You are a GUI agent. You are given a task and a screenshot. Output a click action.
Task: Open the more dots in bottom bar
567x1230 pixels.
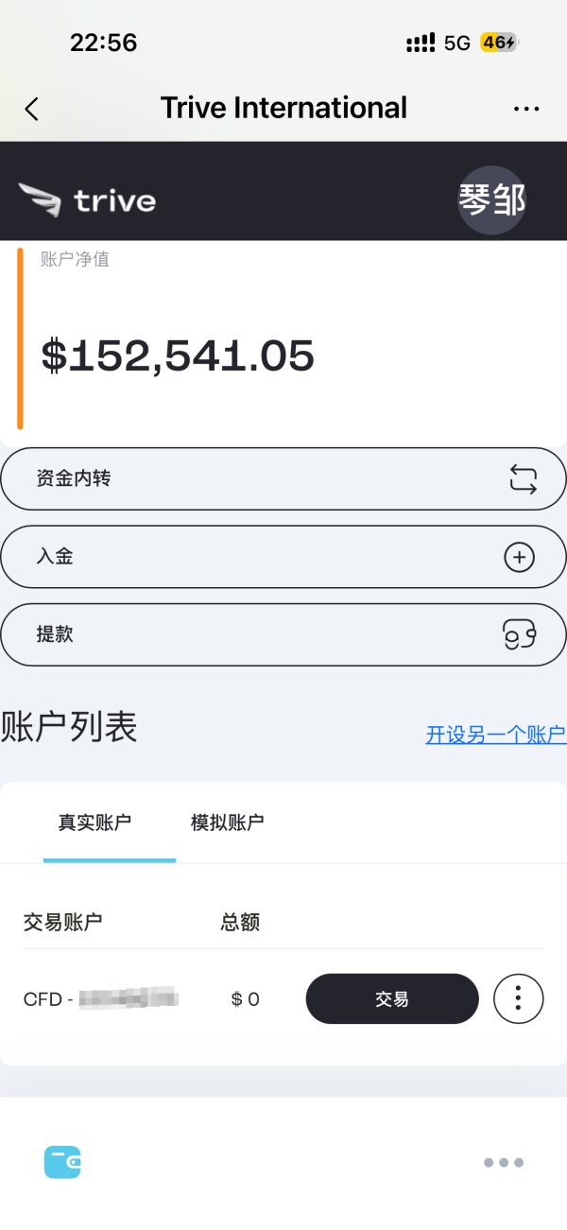[x=503, y=1163]
